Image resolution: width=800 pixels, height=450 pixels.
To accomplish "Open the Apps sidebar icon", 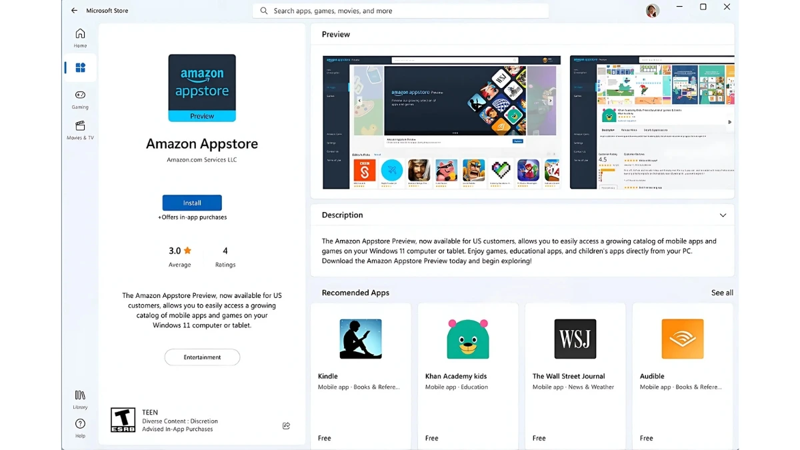I will (x=80, y=67).
